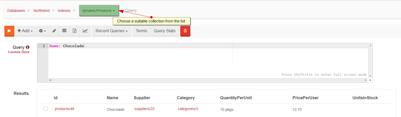Screen dimensions: 401x117
Task: Open the suppliers/22 link
Action: coord(144,109)
